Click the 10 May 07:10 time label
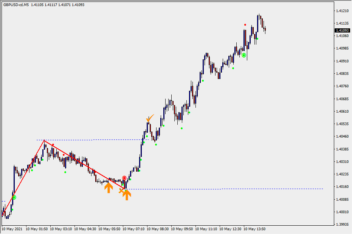 click(134, 229)
